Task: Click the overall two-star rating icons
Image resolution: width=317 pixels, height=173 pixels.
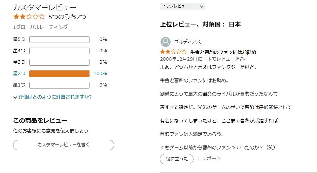Action: (29, 17)
